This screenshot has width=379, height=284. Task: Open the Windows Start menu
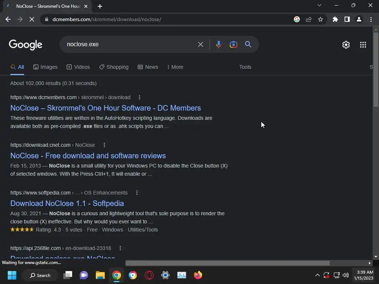(x=12, y=275)
